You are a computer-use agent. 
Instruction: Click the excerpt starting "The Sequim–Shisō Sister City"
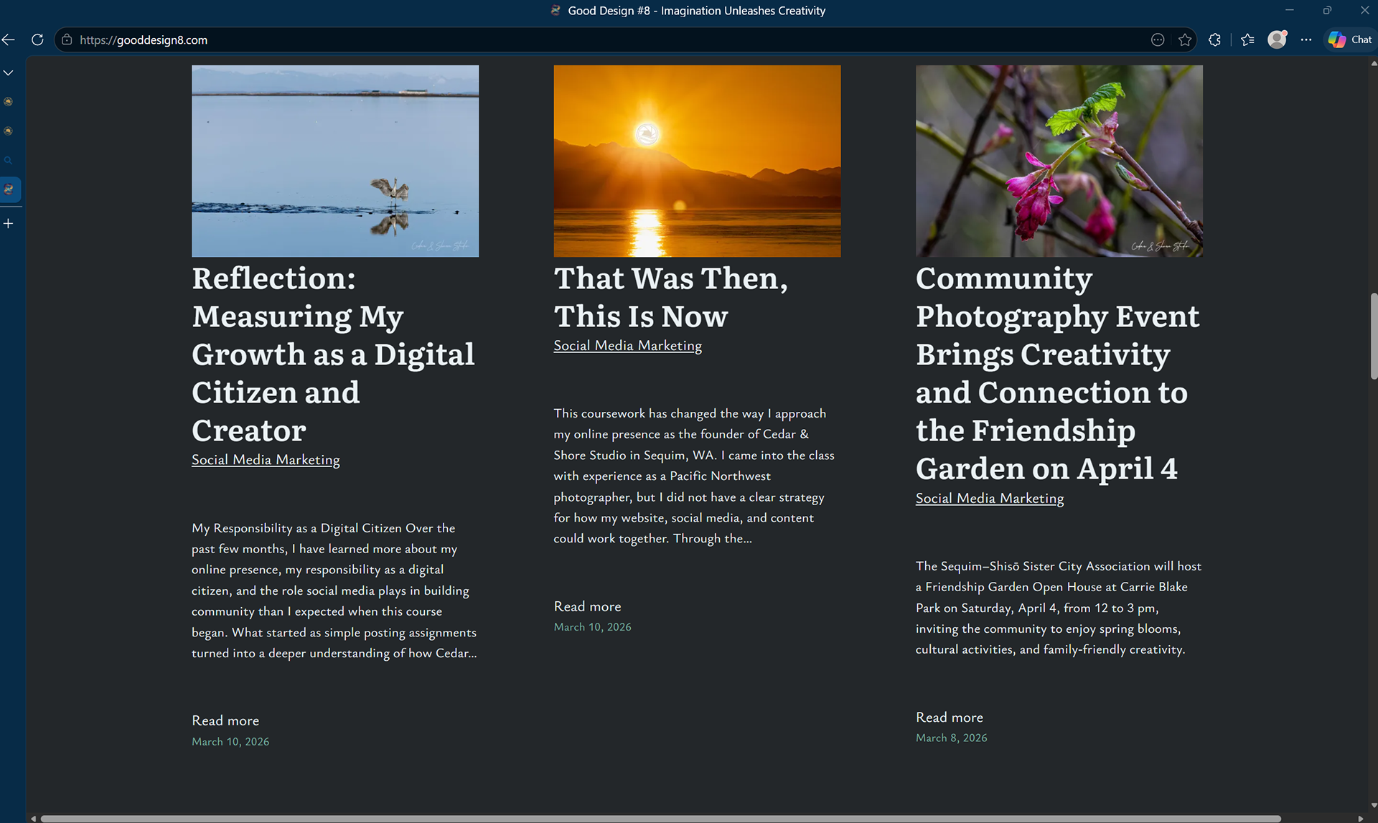click(1059, 608)
